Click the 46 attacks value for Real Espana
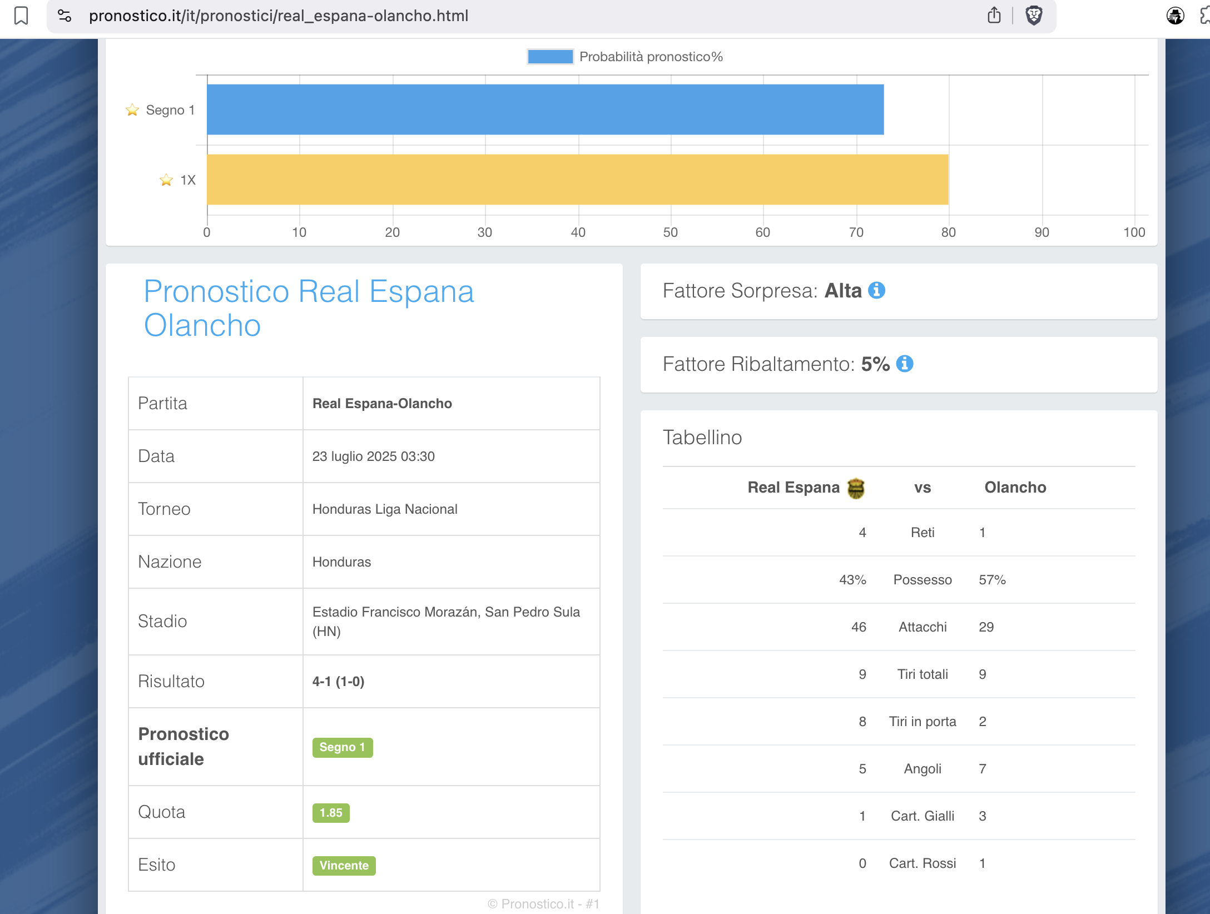The image size is (1210, 914). click(859, 627)
